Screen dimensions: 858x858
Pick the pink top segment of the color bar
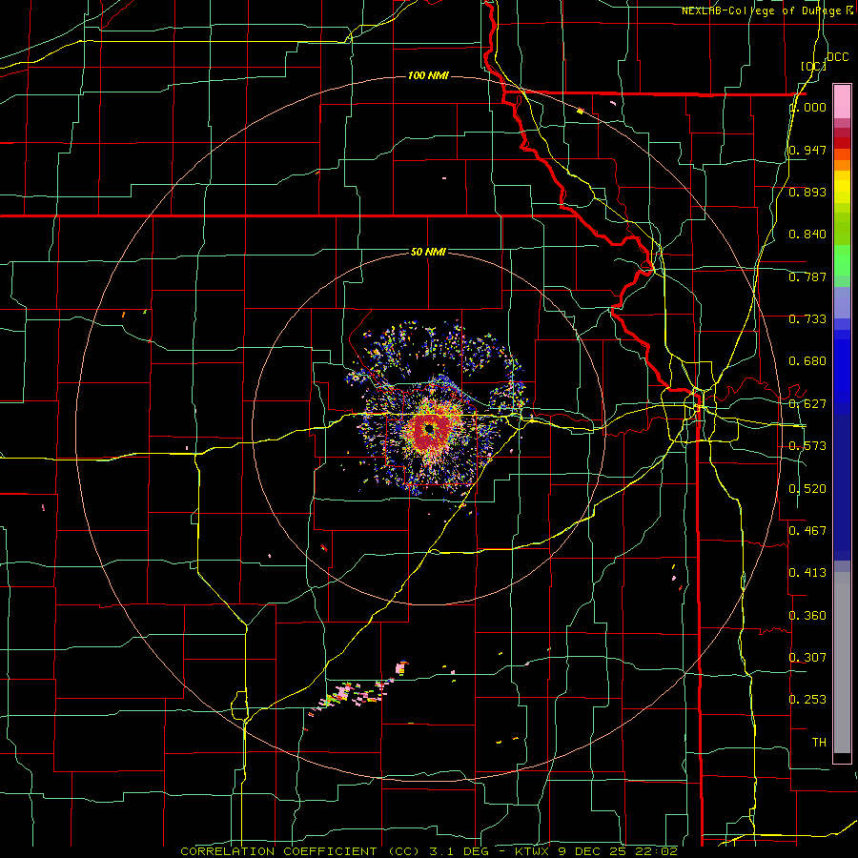(x=842, y=101)
